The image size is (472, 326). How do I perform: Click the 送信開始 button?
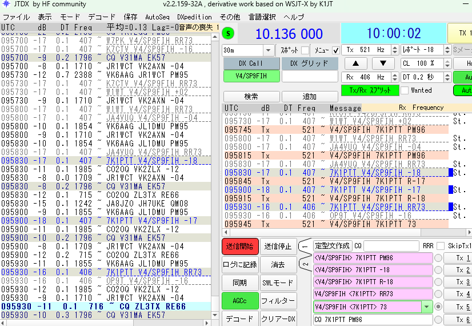pos(240,247)
